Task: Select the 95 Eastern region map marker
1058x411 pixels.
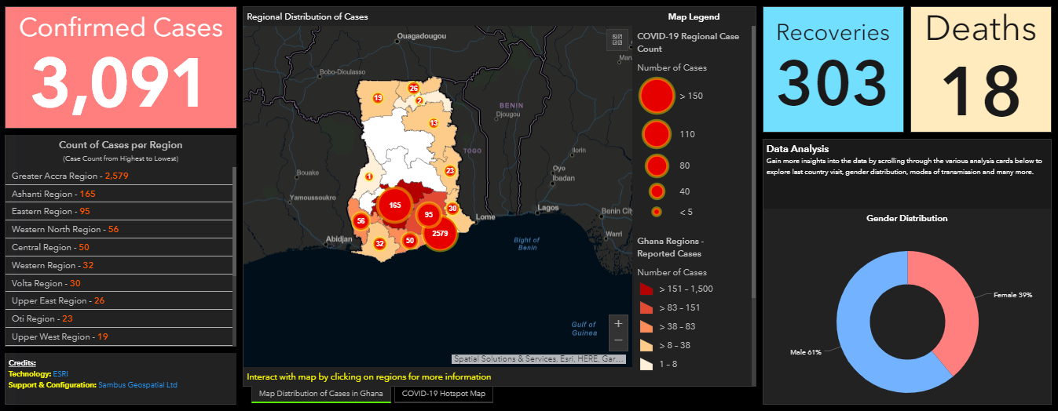Action: [x=429, y=214]
